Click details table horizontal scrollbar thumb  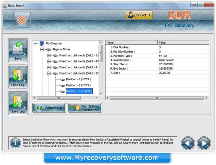(157, 98)
